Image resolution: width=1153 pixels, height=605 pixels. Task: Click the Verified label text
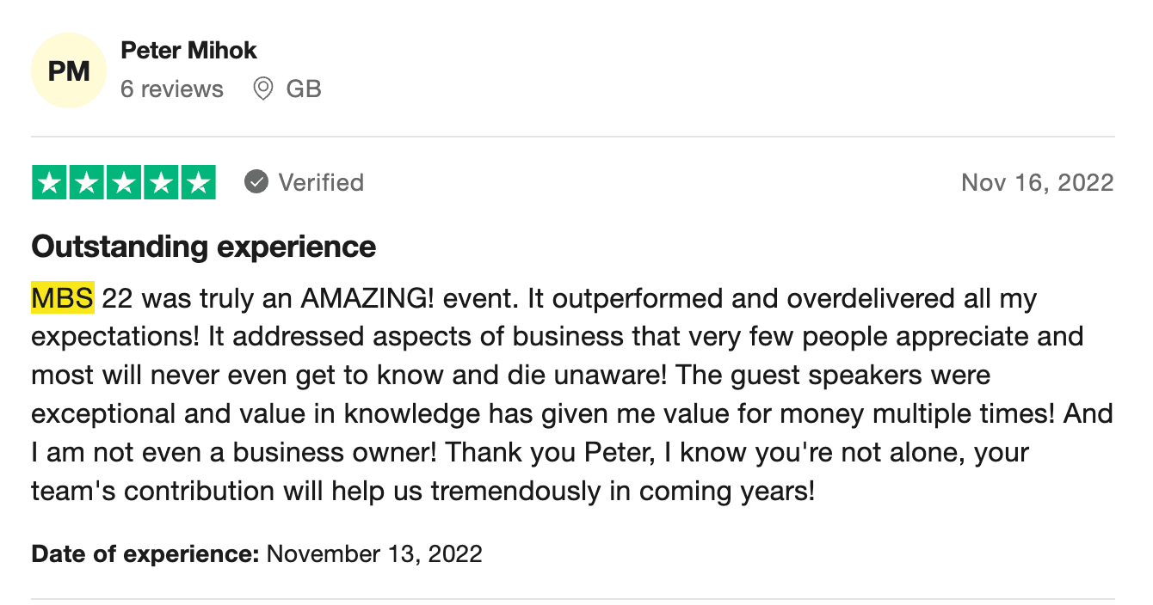(x=321, y=182)
